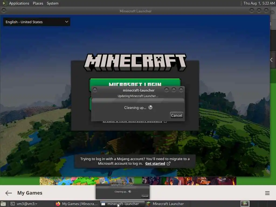The width and height of the screenshot is (276, 207).
Task: Click the Firefox icon in the taskbar
Action: pos(58,204)
